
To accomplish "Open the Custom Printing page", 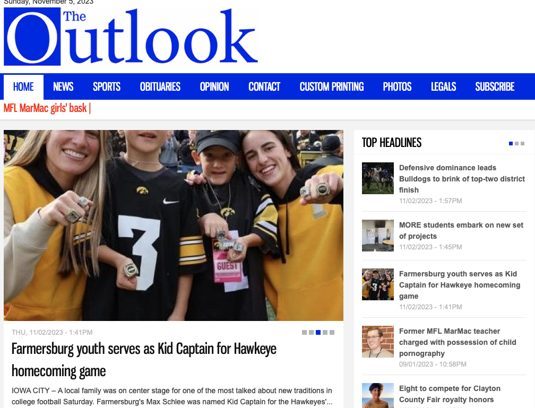I will click(332, 86).
